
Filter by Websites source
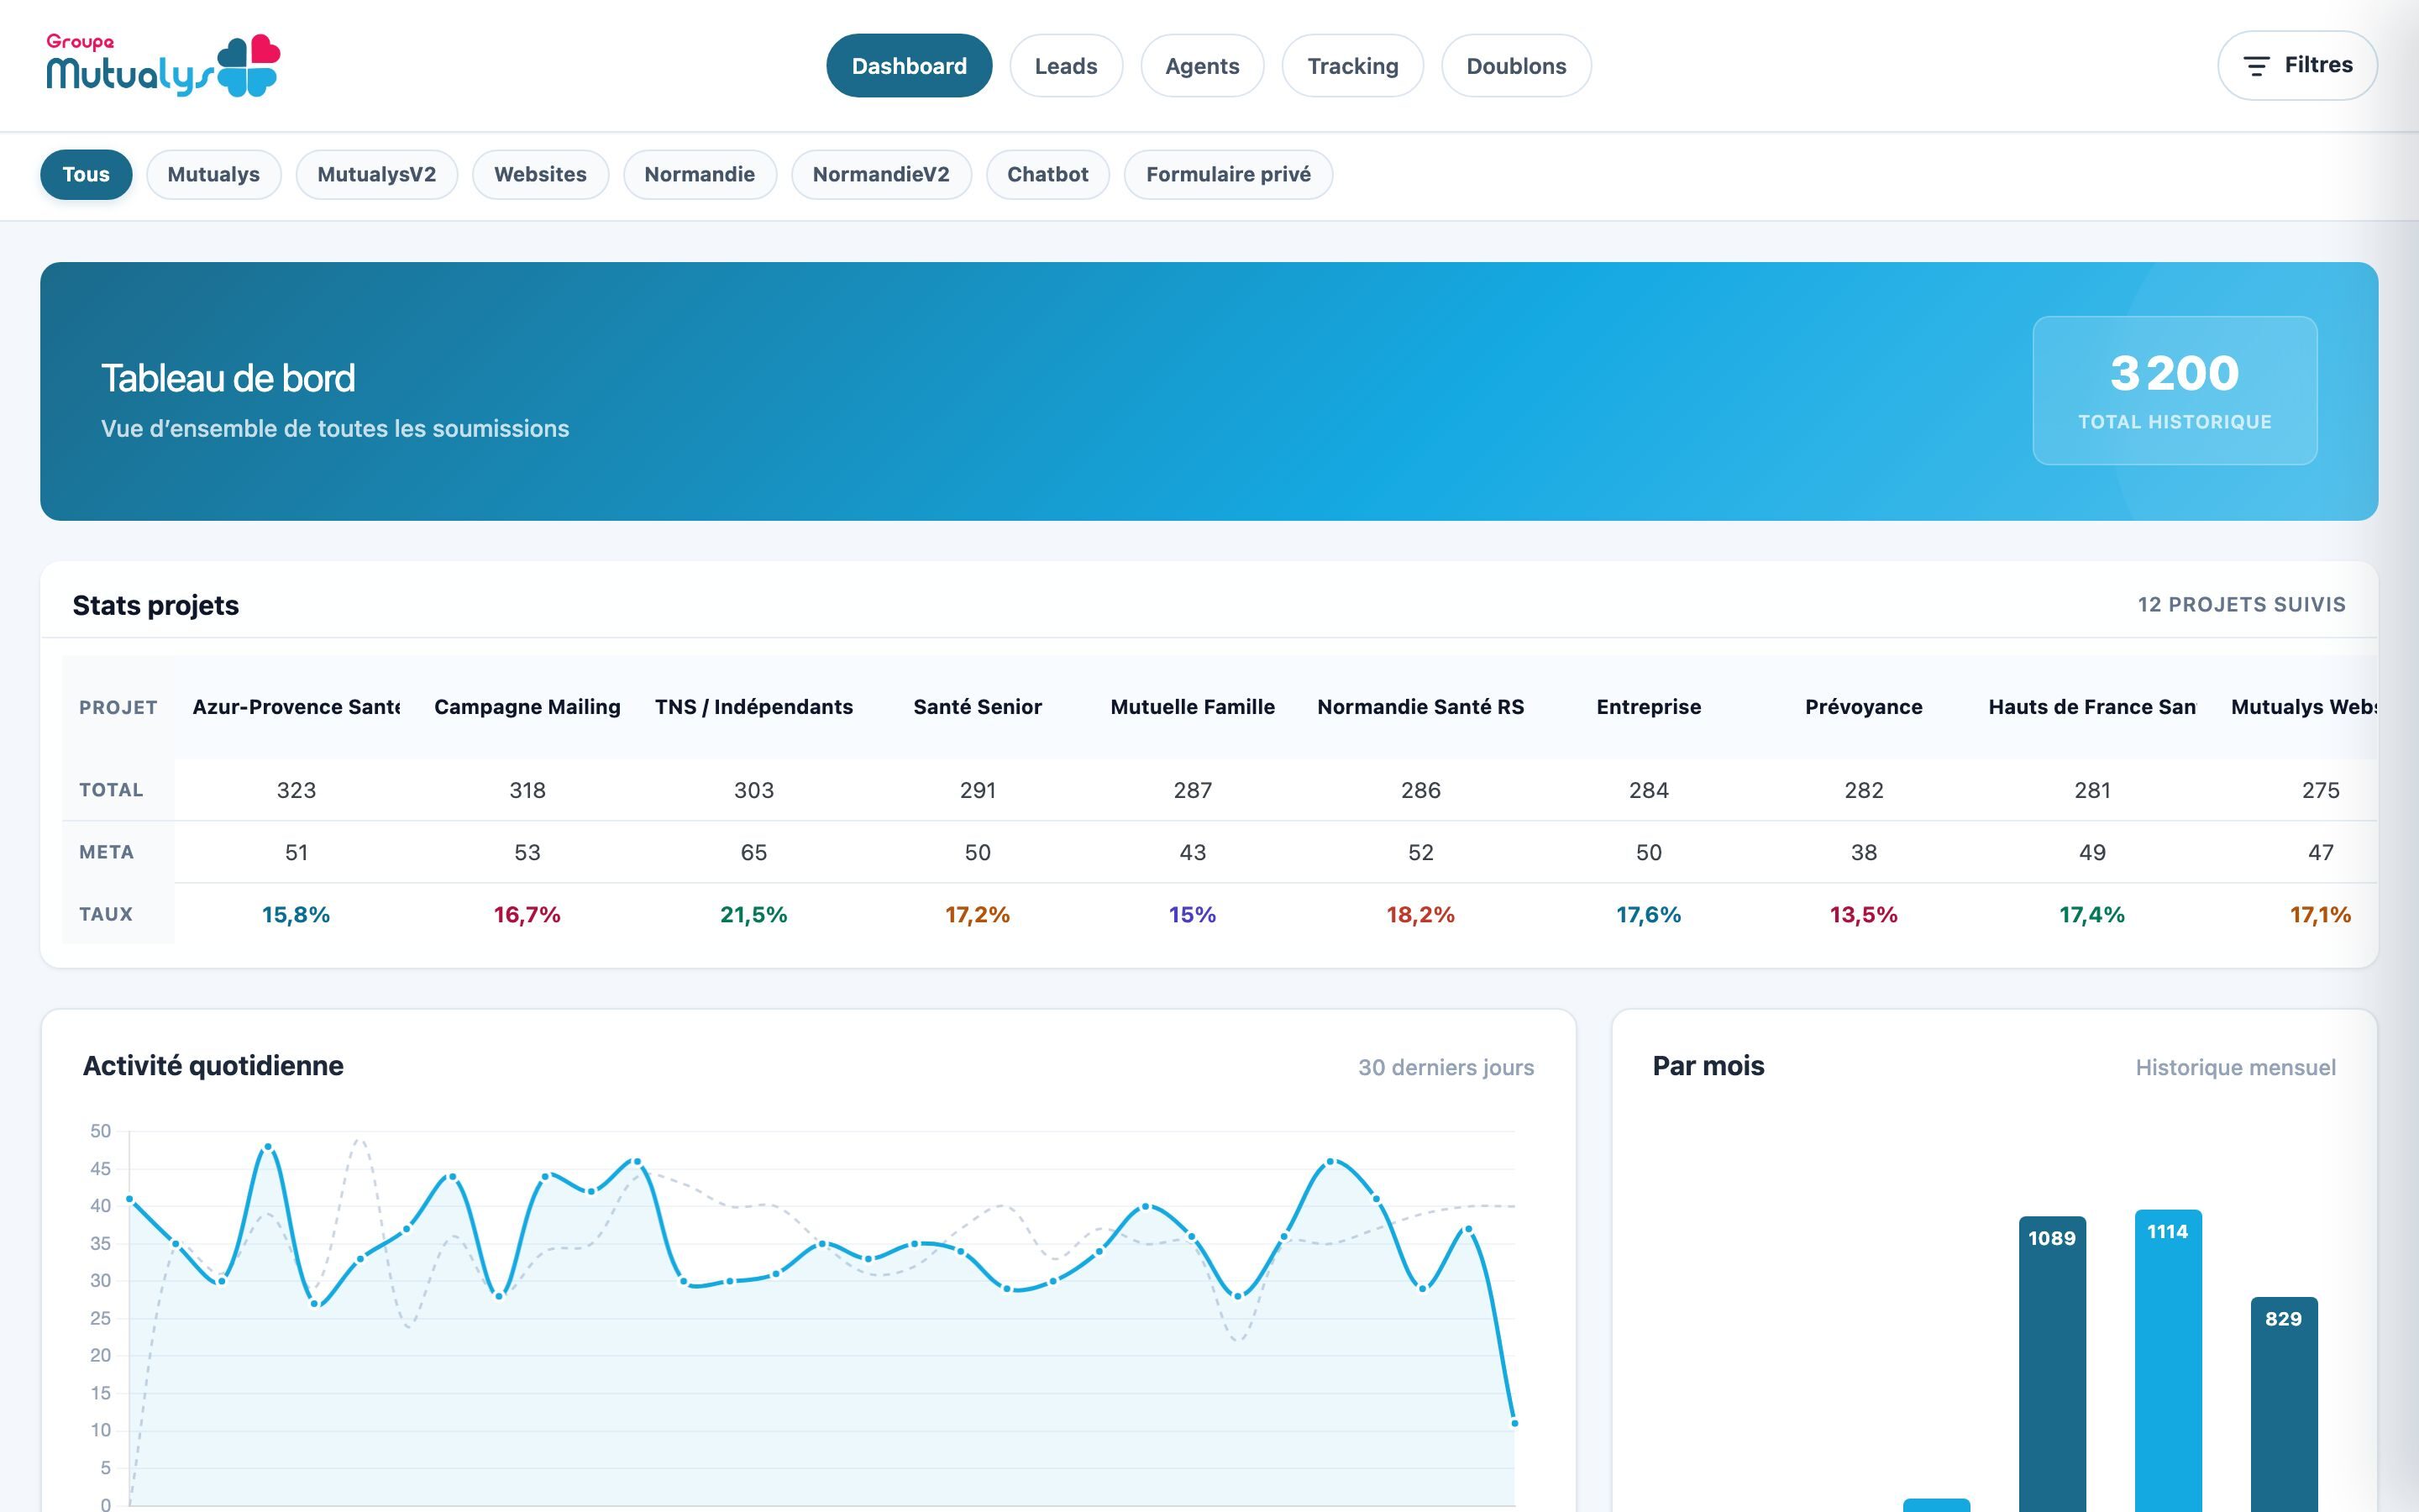541,174
